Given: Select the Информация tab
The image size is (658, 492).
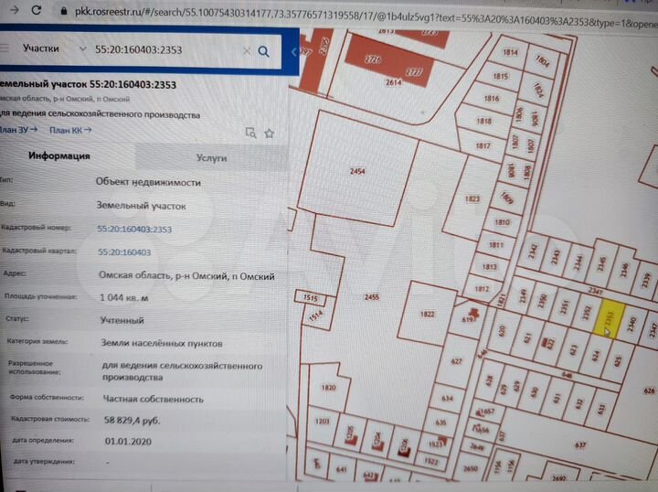Looking at the screenshot, I should [x=60, y=156].
